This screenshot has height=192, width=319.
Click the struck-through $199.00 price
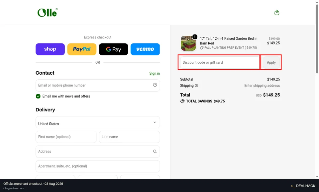click(274, 38)
